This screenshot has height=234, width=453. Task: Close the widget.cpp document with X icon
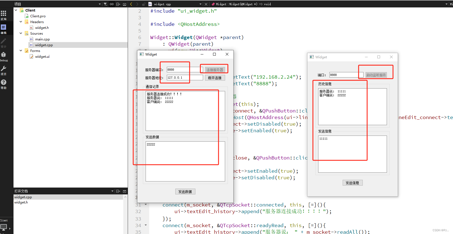(x=206, y=4)
